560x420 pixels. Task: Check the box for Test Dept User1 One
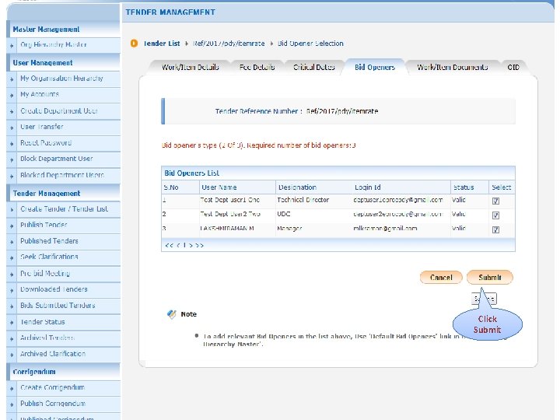[495, 201]
